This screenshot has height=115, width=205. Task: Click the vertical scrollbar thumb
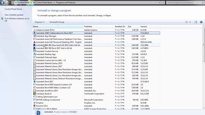click(204, 45)
